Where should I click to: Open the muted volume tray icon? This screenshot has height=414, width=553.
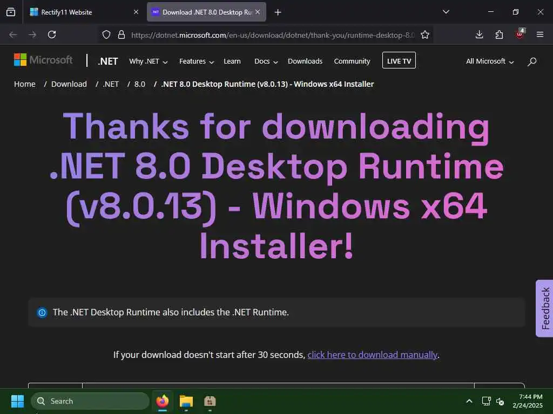click(x=500, y=401)
